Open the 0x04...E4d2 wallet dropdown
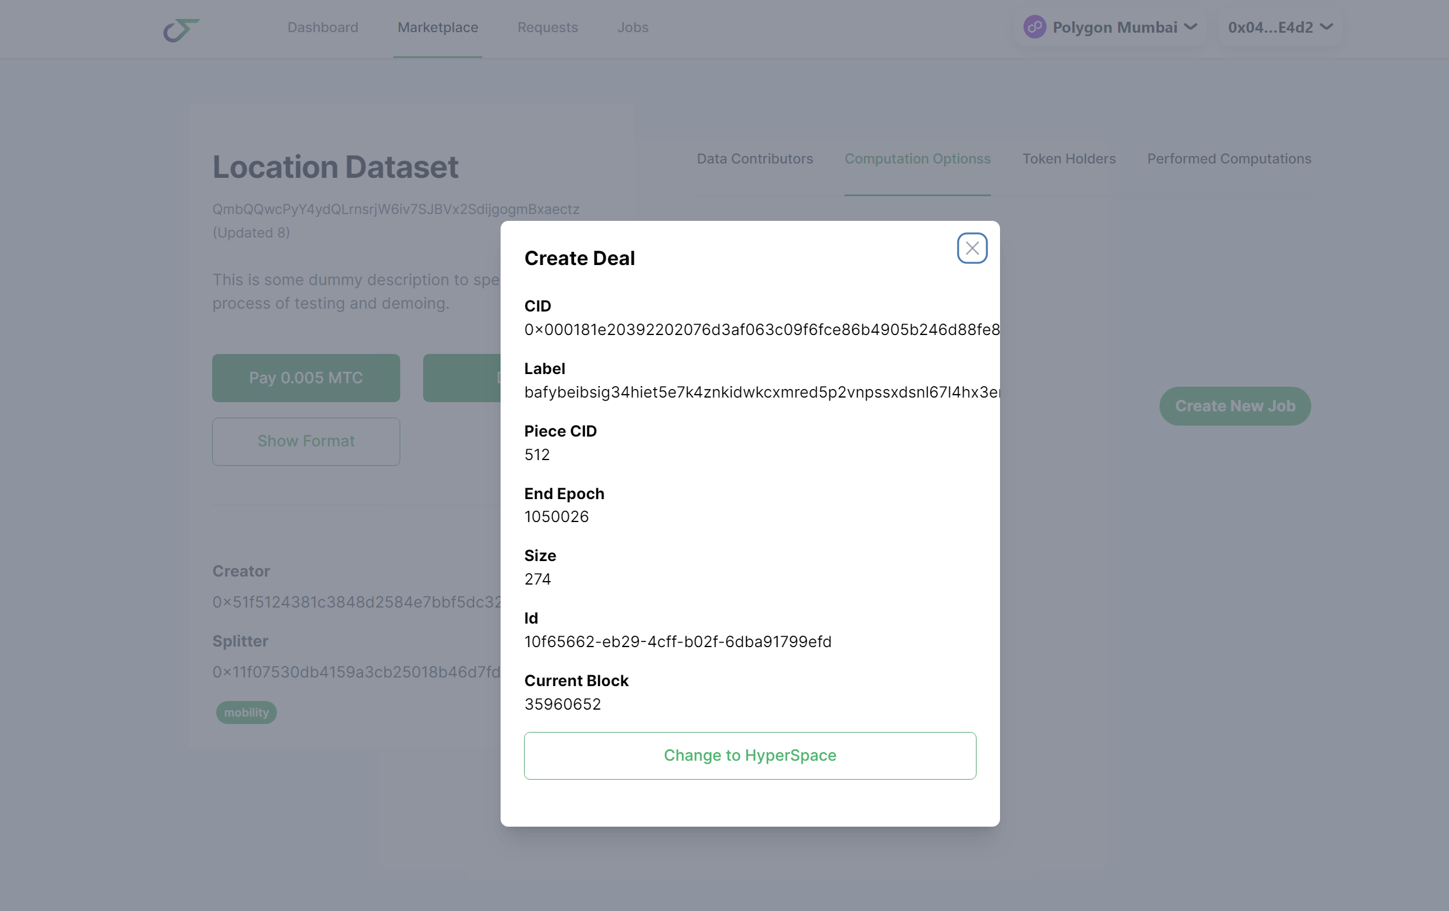The height and width of the screenshot is (911, 1449). pos(1280,28)
